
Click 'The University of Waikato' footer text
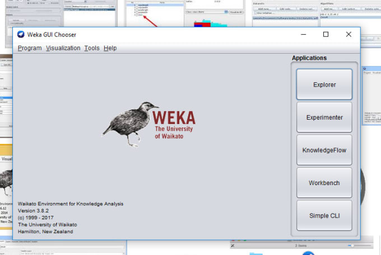48,225
